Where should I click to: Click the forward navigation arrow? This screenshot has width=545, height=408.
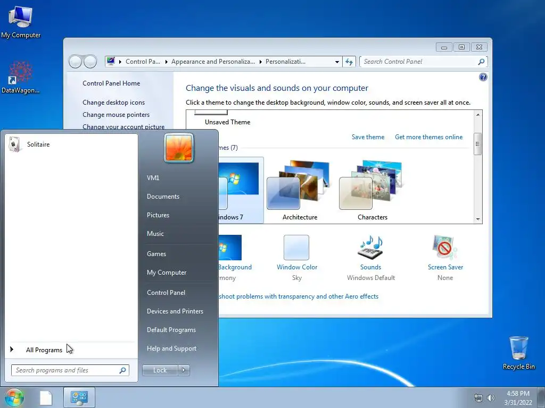click(x=90, y=62)
